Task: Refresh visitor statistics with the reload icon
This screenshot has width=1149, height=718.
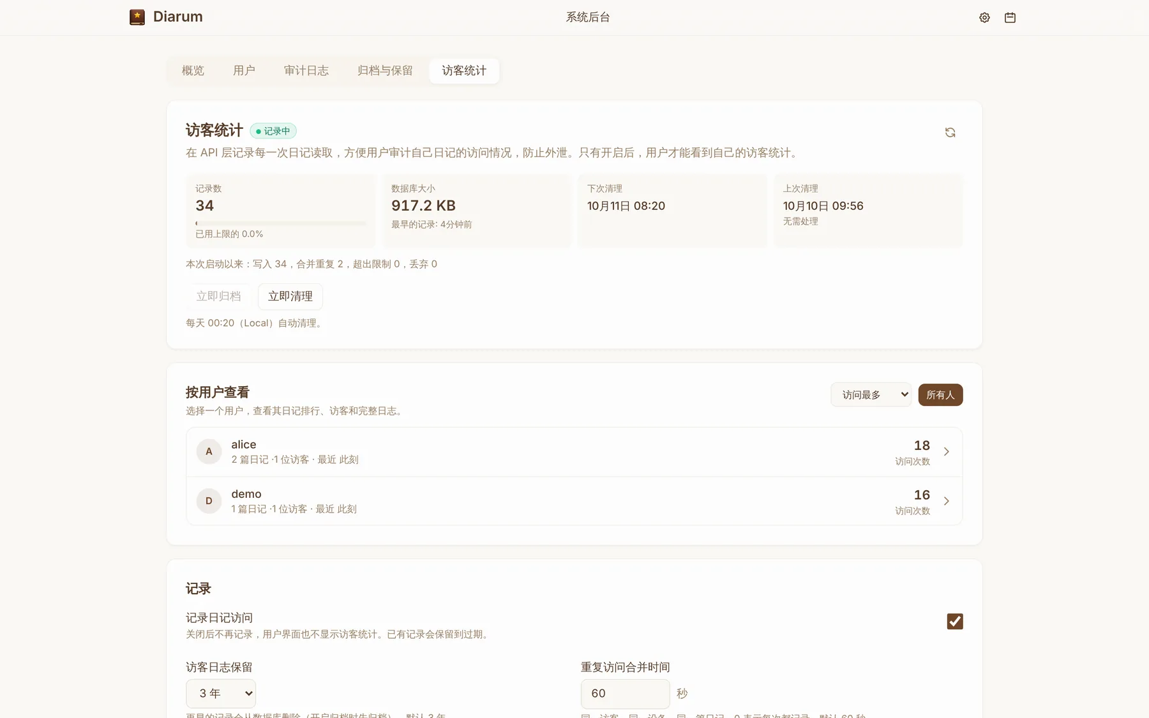Action: click(950, 132)
